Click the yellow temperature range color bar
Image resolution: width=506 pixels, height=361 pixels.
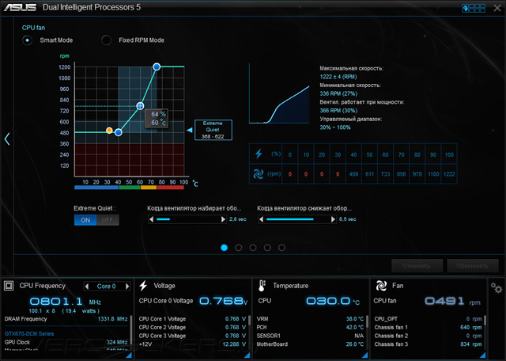click(x=149, y=188)
